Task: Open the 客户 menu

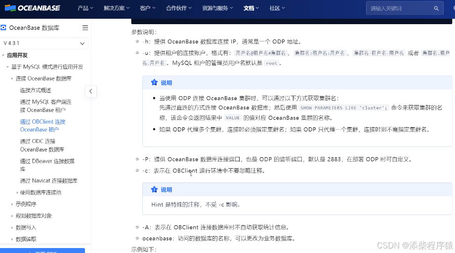Action: [148, 8]
